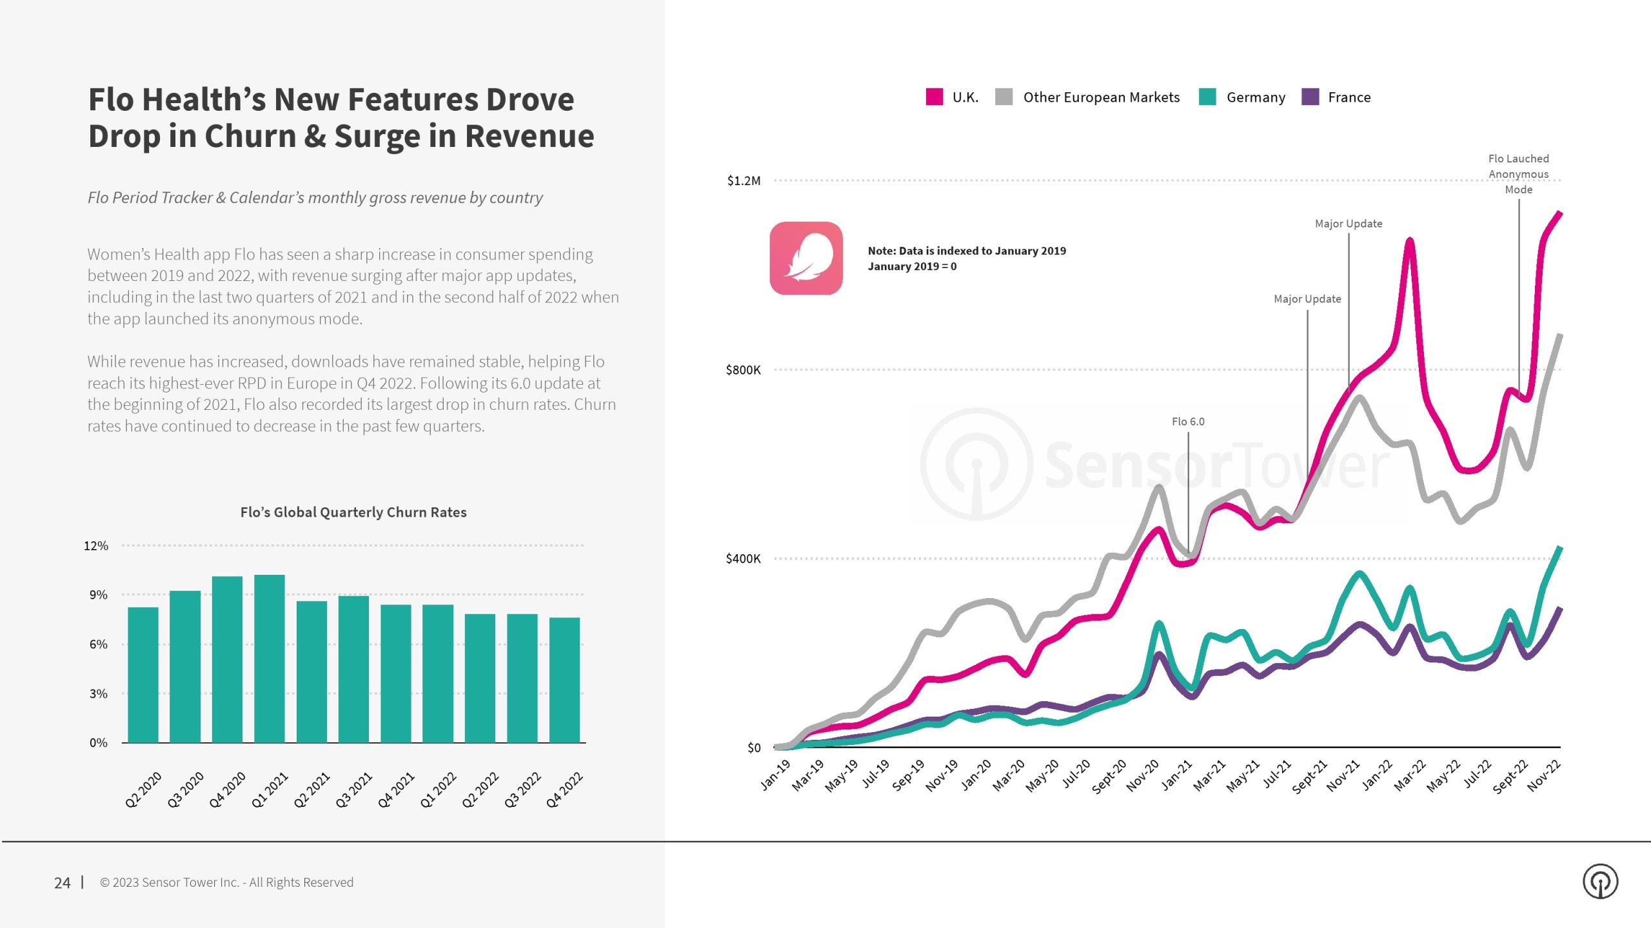The width and height of the screenshot is (1651, 928).
Task: Click the 'Nov-22' x-axis label
Action: tap(1544, 775)
